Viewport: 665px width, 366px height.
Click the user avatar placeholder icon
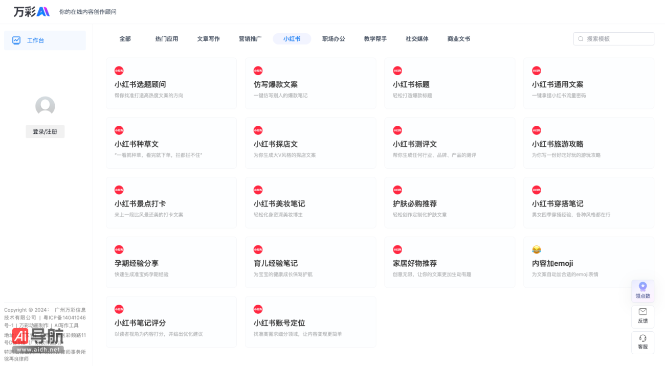pyautogui.click(x=45, y=106)
